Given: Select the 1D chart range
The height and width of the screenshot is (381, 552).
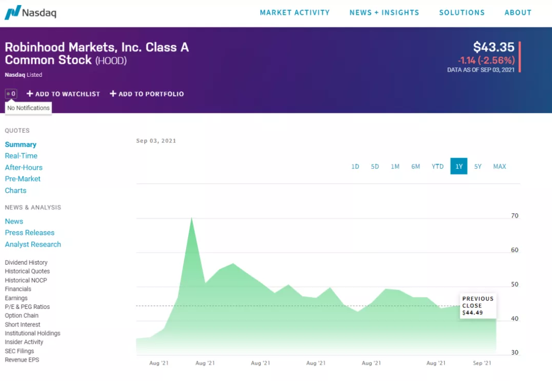Looking at the screenshot, I should click(x=355, y=166).
